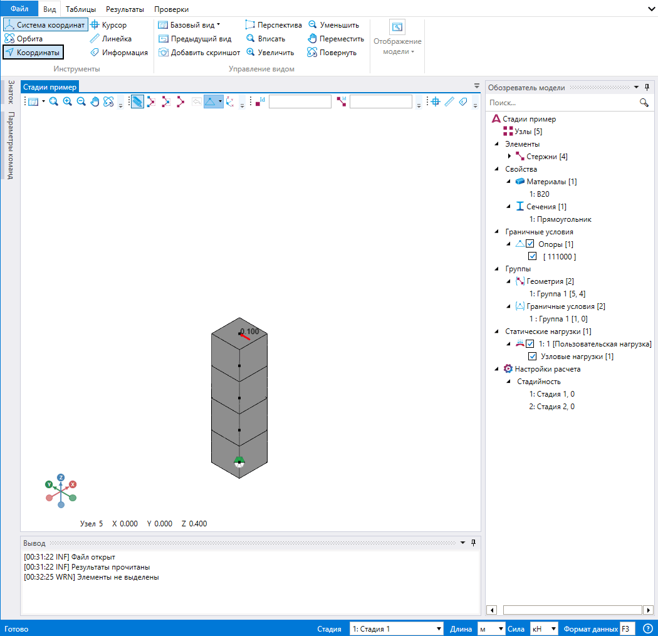Switch to the Таблицы ribbon tab
Image resolution: width=658 pixels, height=636 pixels.
pos(81,9)
